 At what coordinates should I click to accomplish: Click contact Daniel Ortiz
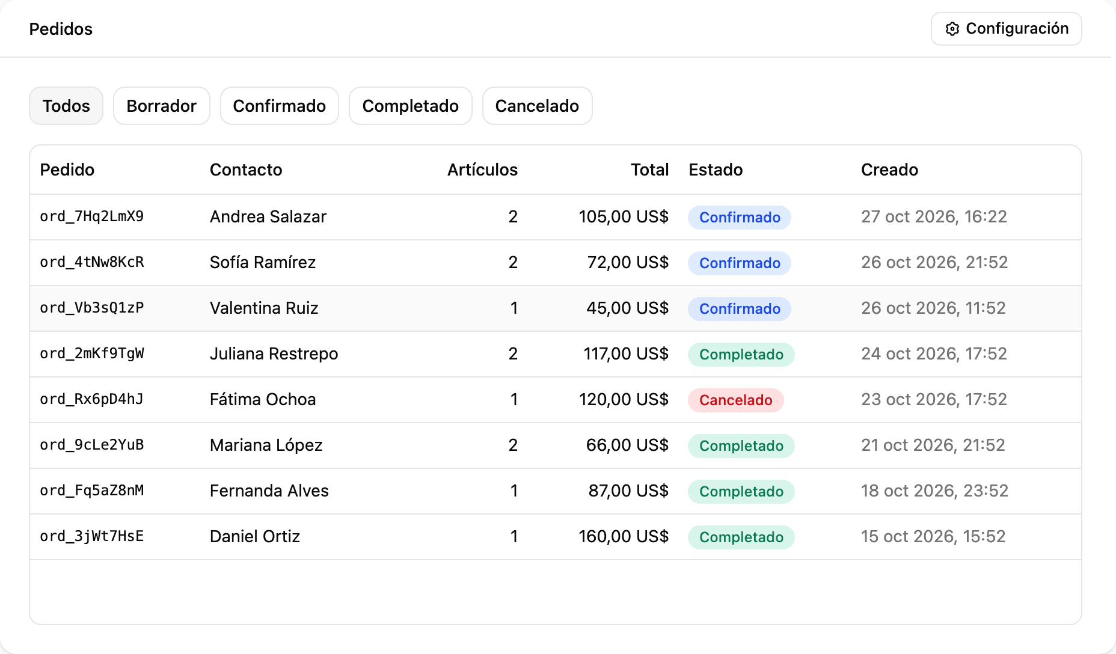point(255,536)
